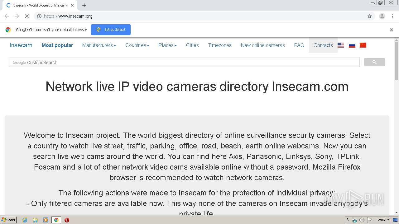
Task: Bookmark this page with the star icon
Action: pos(370,16)
